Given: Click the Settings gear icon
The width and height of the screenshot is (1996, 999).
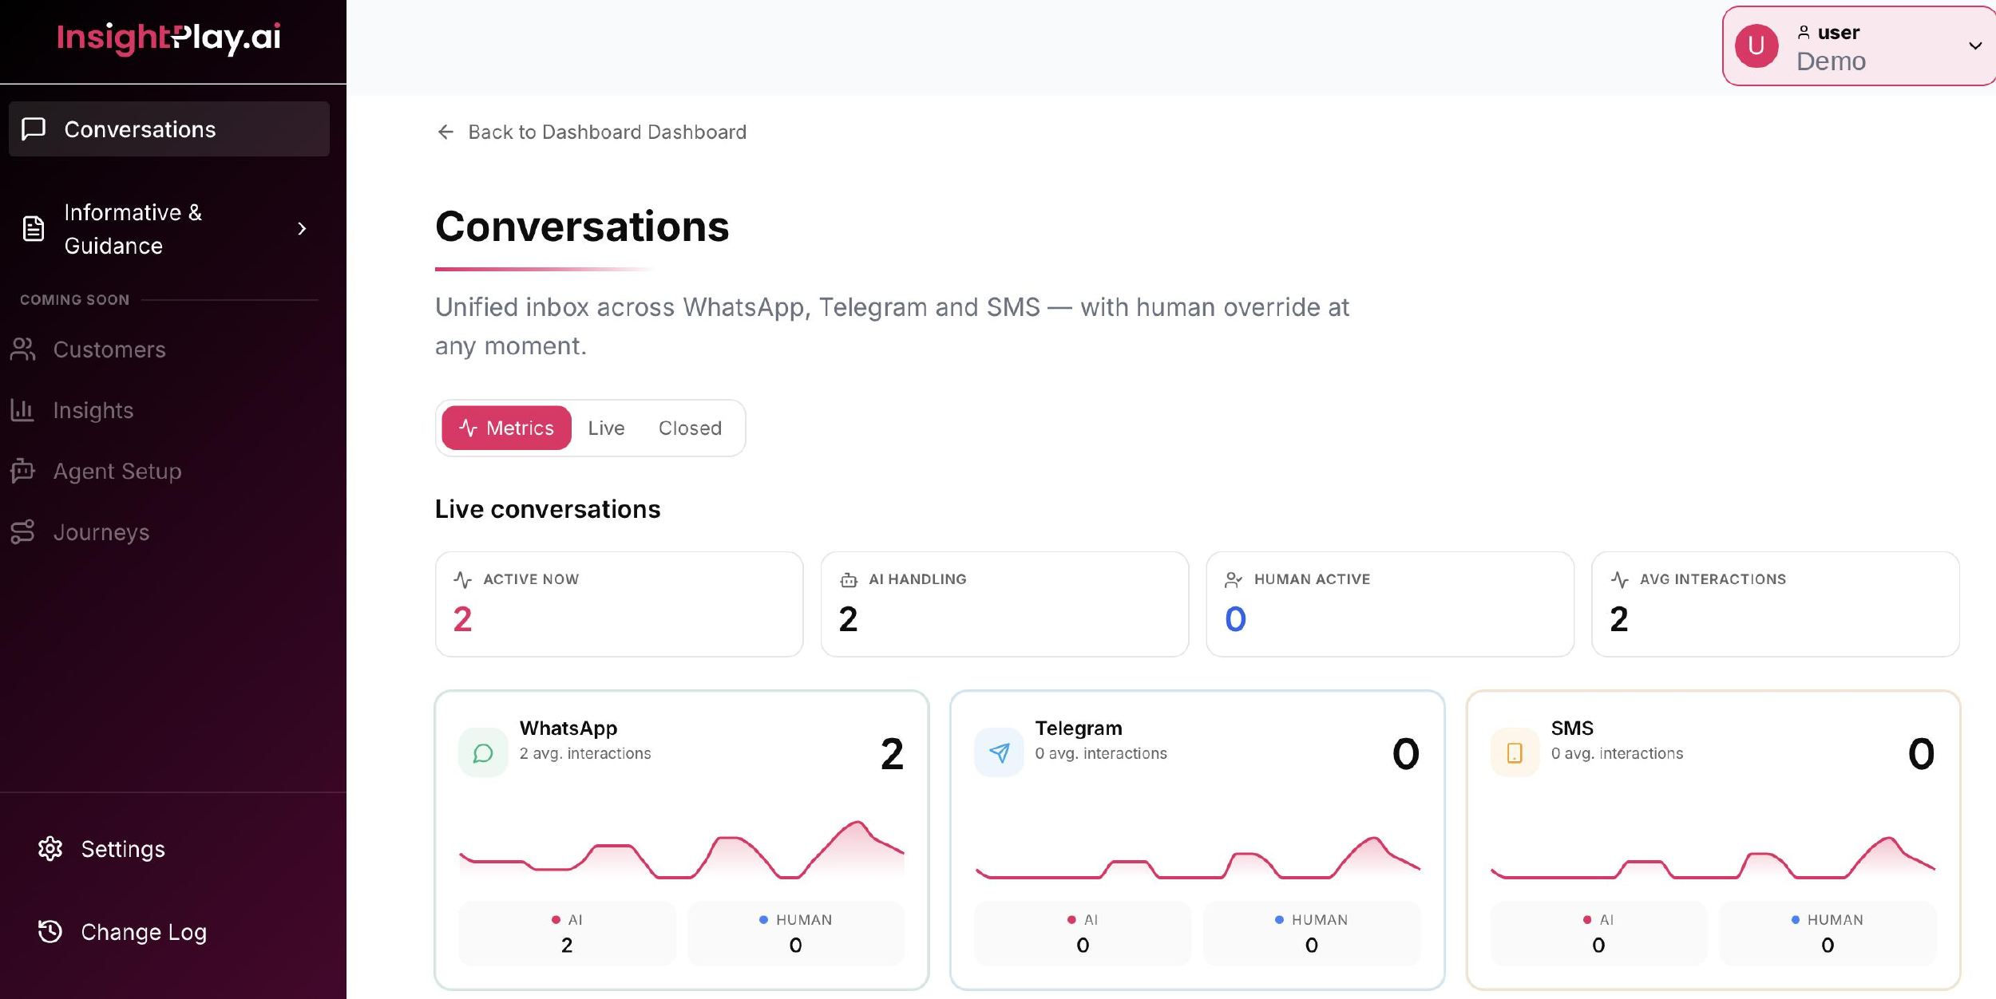Looking at the screenshot, I should [x=50, y=849].
